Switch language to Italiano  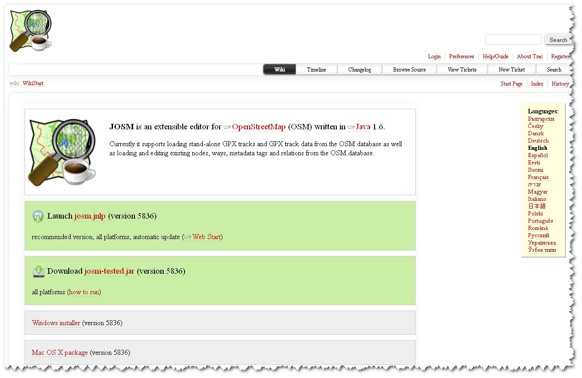click(x=537, y=199)
